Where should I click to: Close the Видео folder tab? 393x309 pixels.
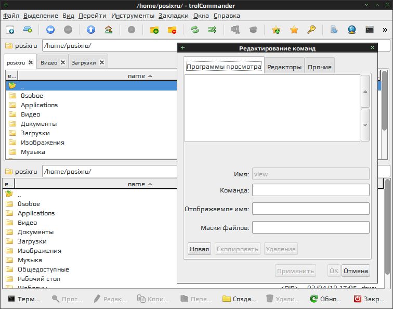63,62
